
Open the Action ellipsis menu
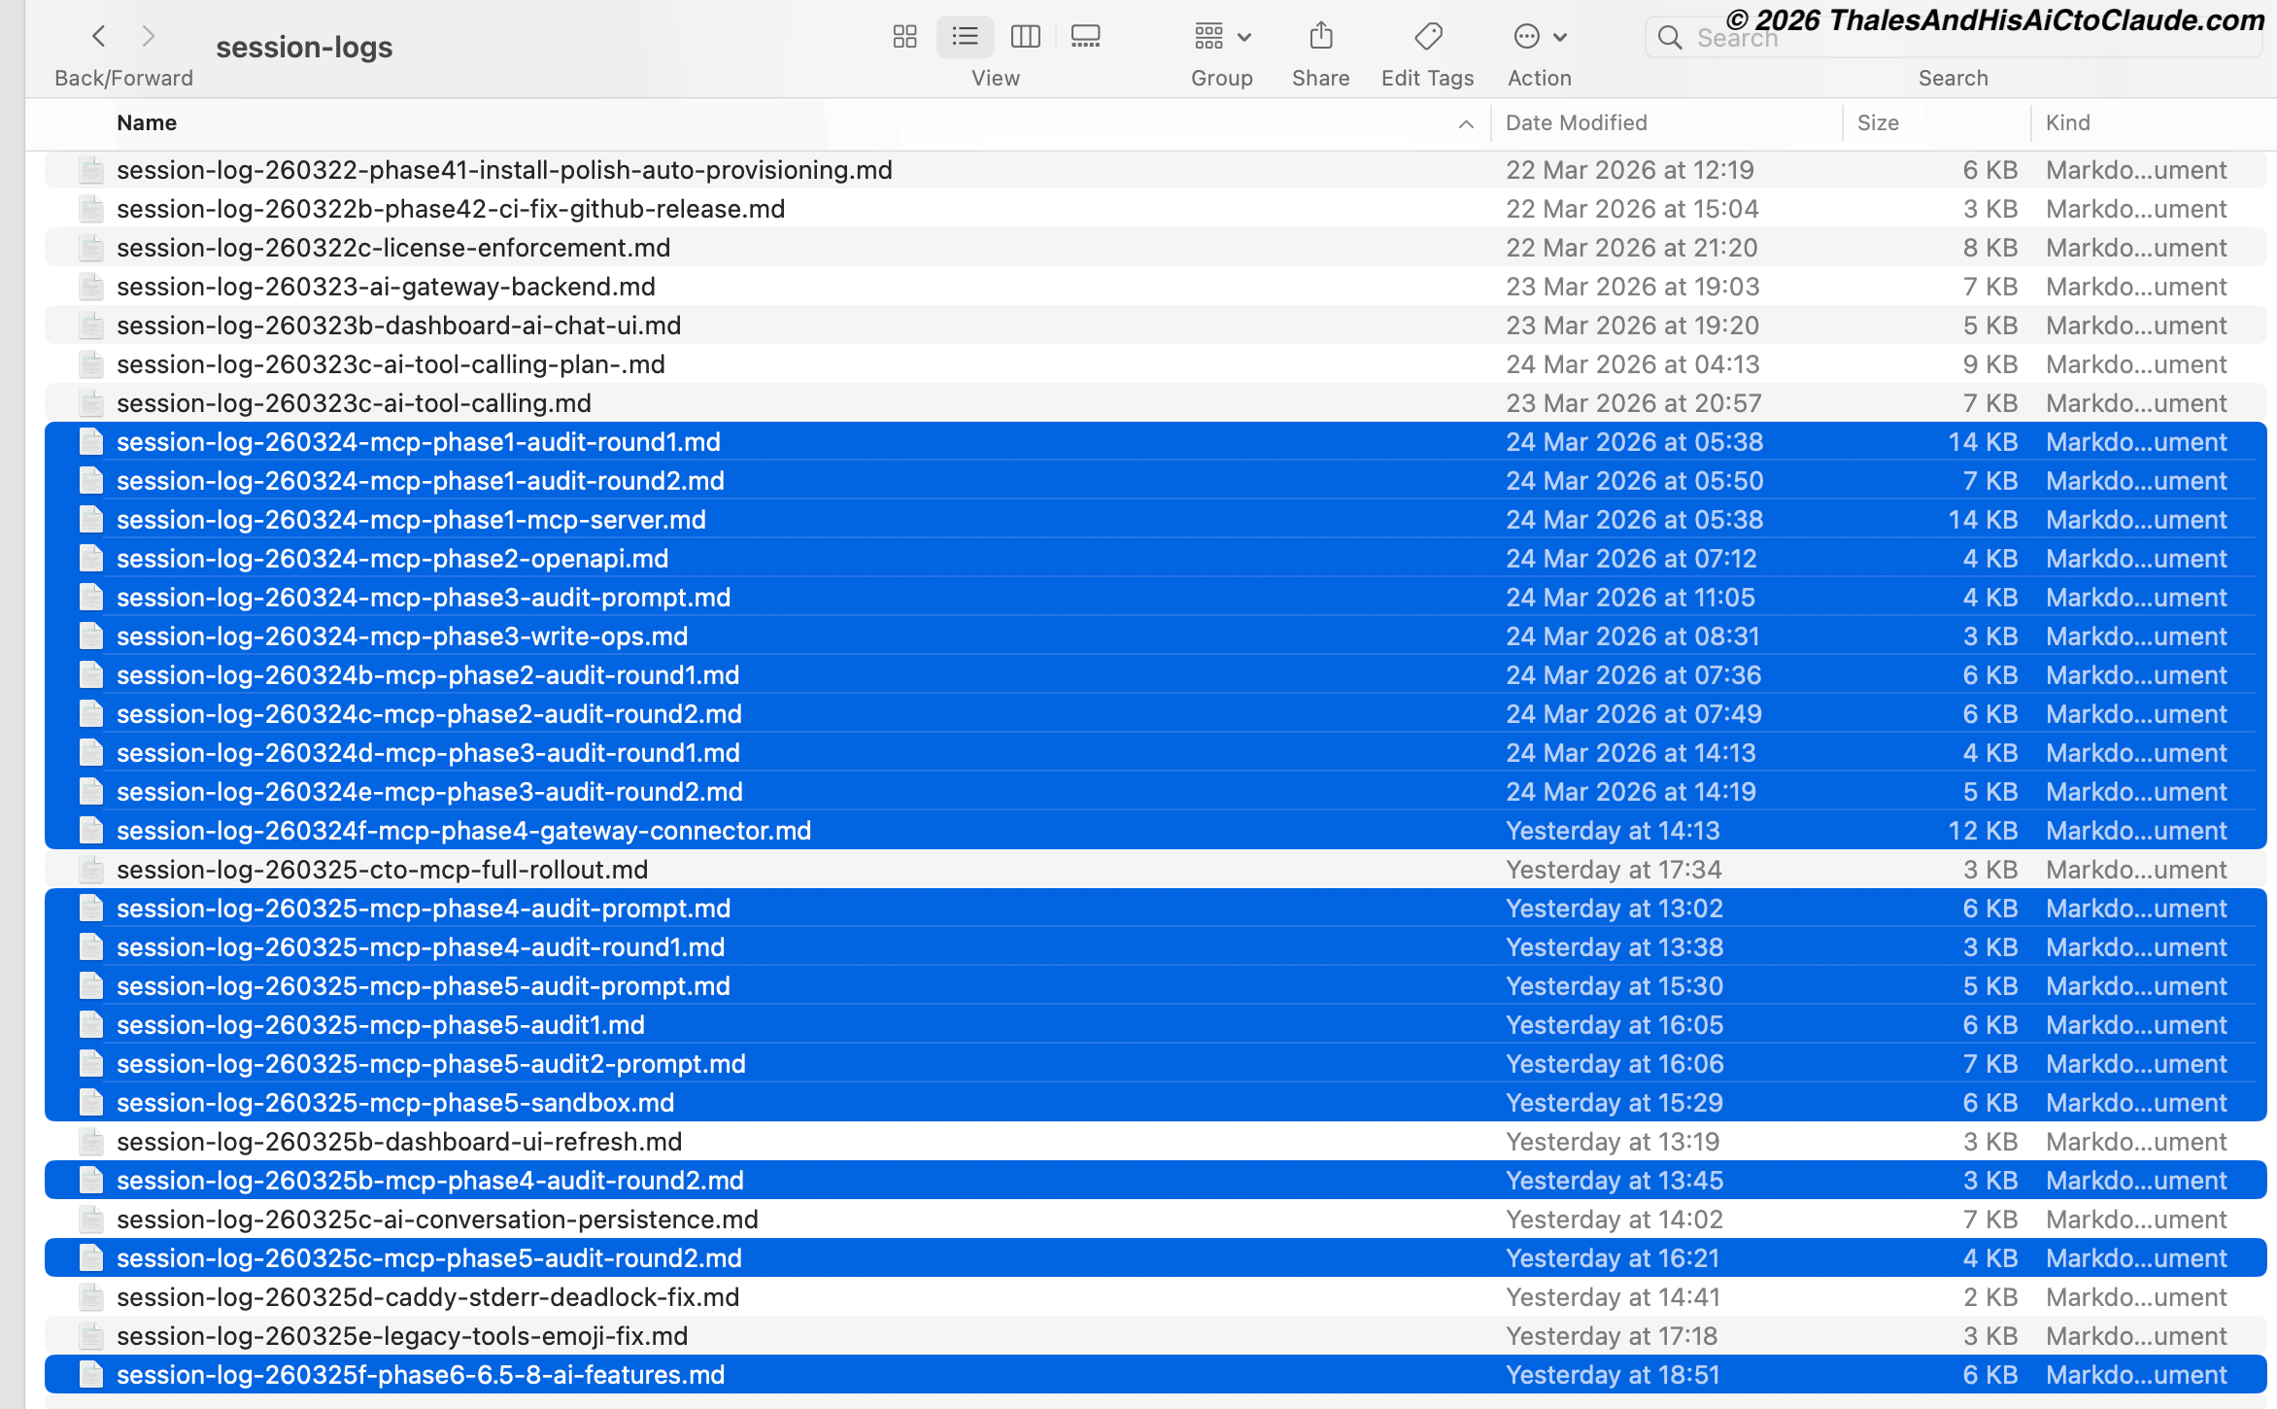point(1538,36)
